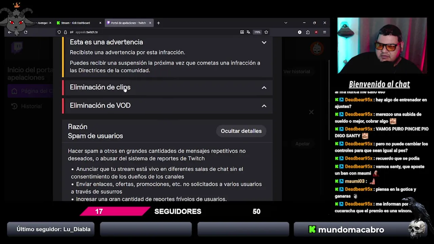Click the Twitch logo behind the dialog
The image size is (434, 244).
pos(17,48)
